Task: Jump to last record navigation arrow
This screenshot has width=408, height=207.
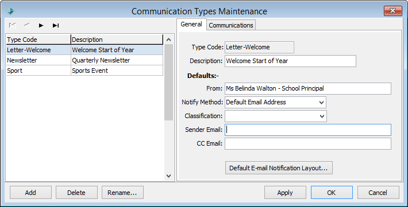Action: coord(56,25)
